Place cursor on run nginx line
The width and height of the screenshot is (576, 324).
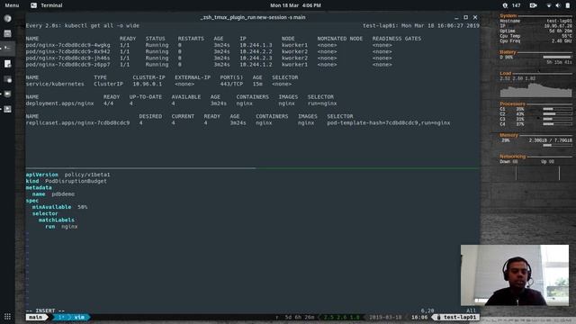(x=61, y=227)
